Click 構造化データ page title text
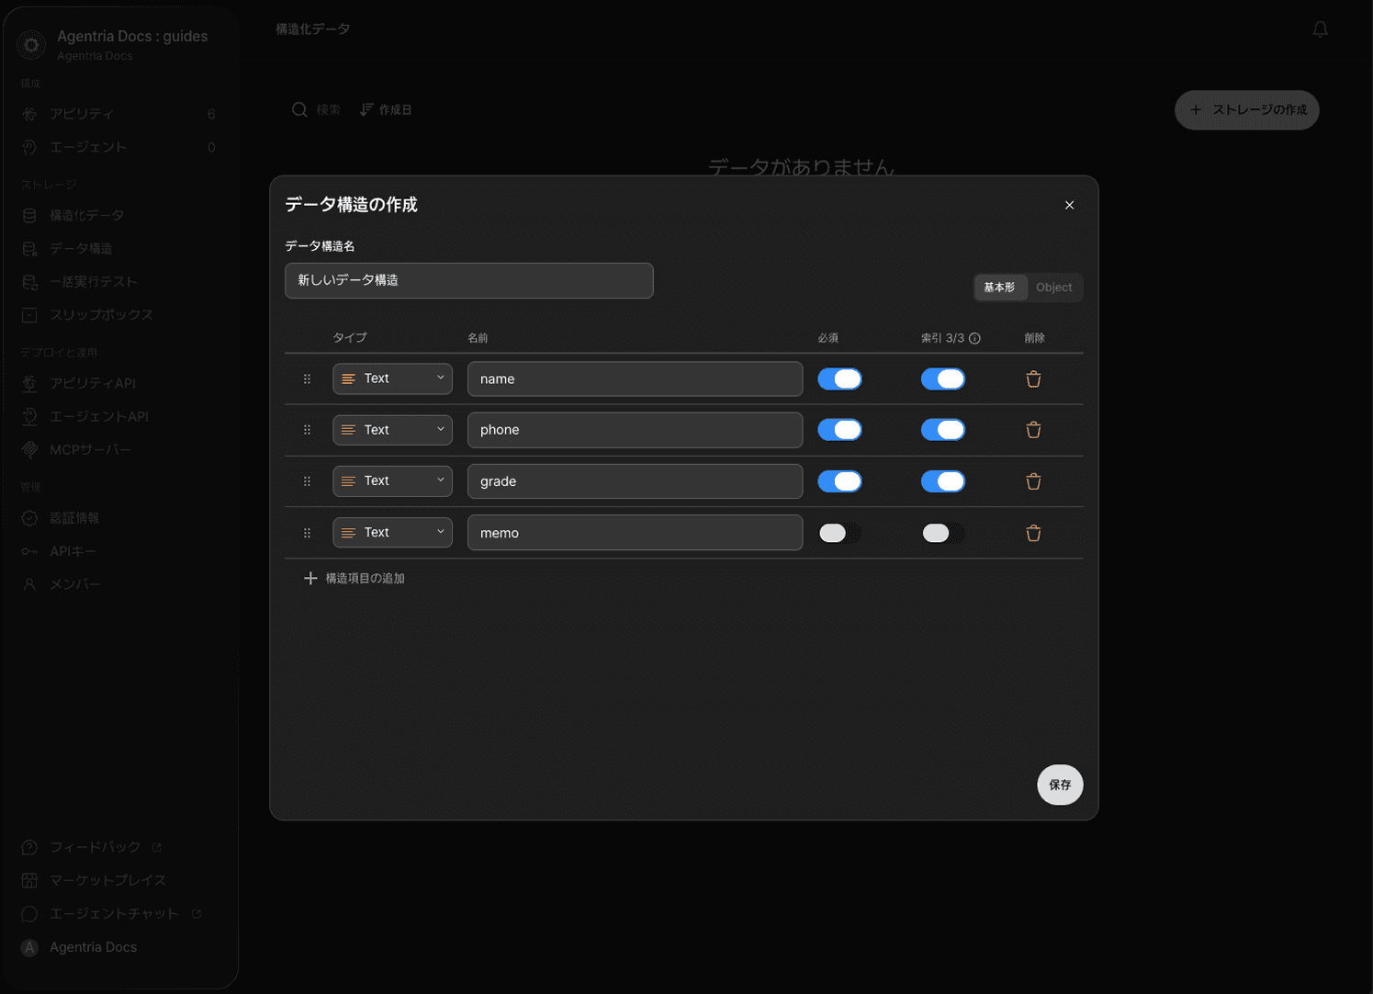Image resolution: width=1373 pixels, height=994 pixels. (313, 29)
